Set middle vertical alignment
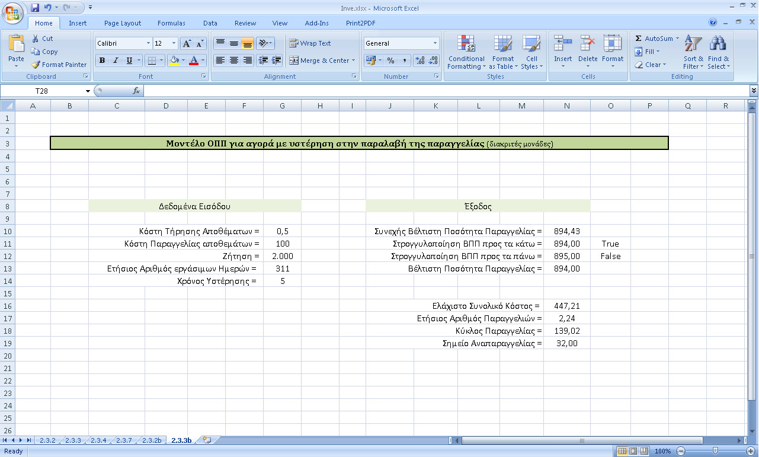Image resolution: width=759 pixels, height=457 pixels. [234, 43]
